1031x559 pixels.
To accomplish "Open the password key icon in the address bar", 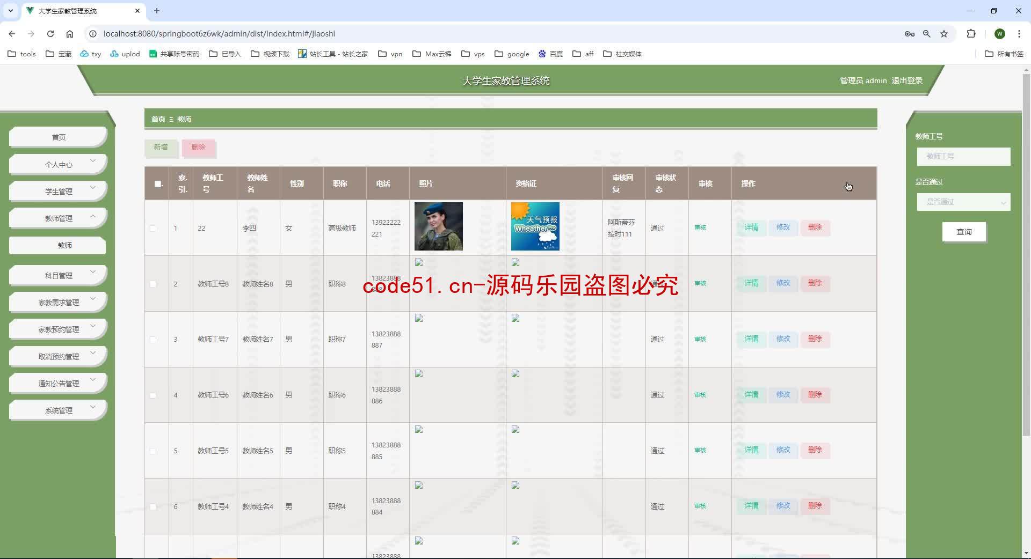I will pyautogui.click(x=909, y=33).
